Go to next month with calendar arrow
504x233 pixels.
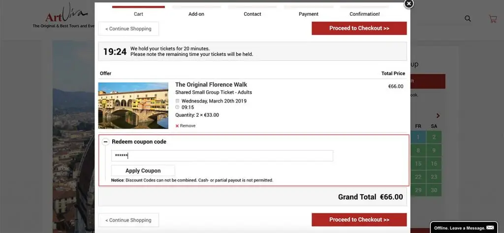[x=438, y=116]
